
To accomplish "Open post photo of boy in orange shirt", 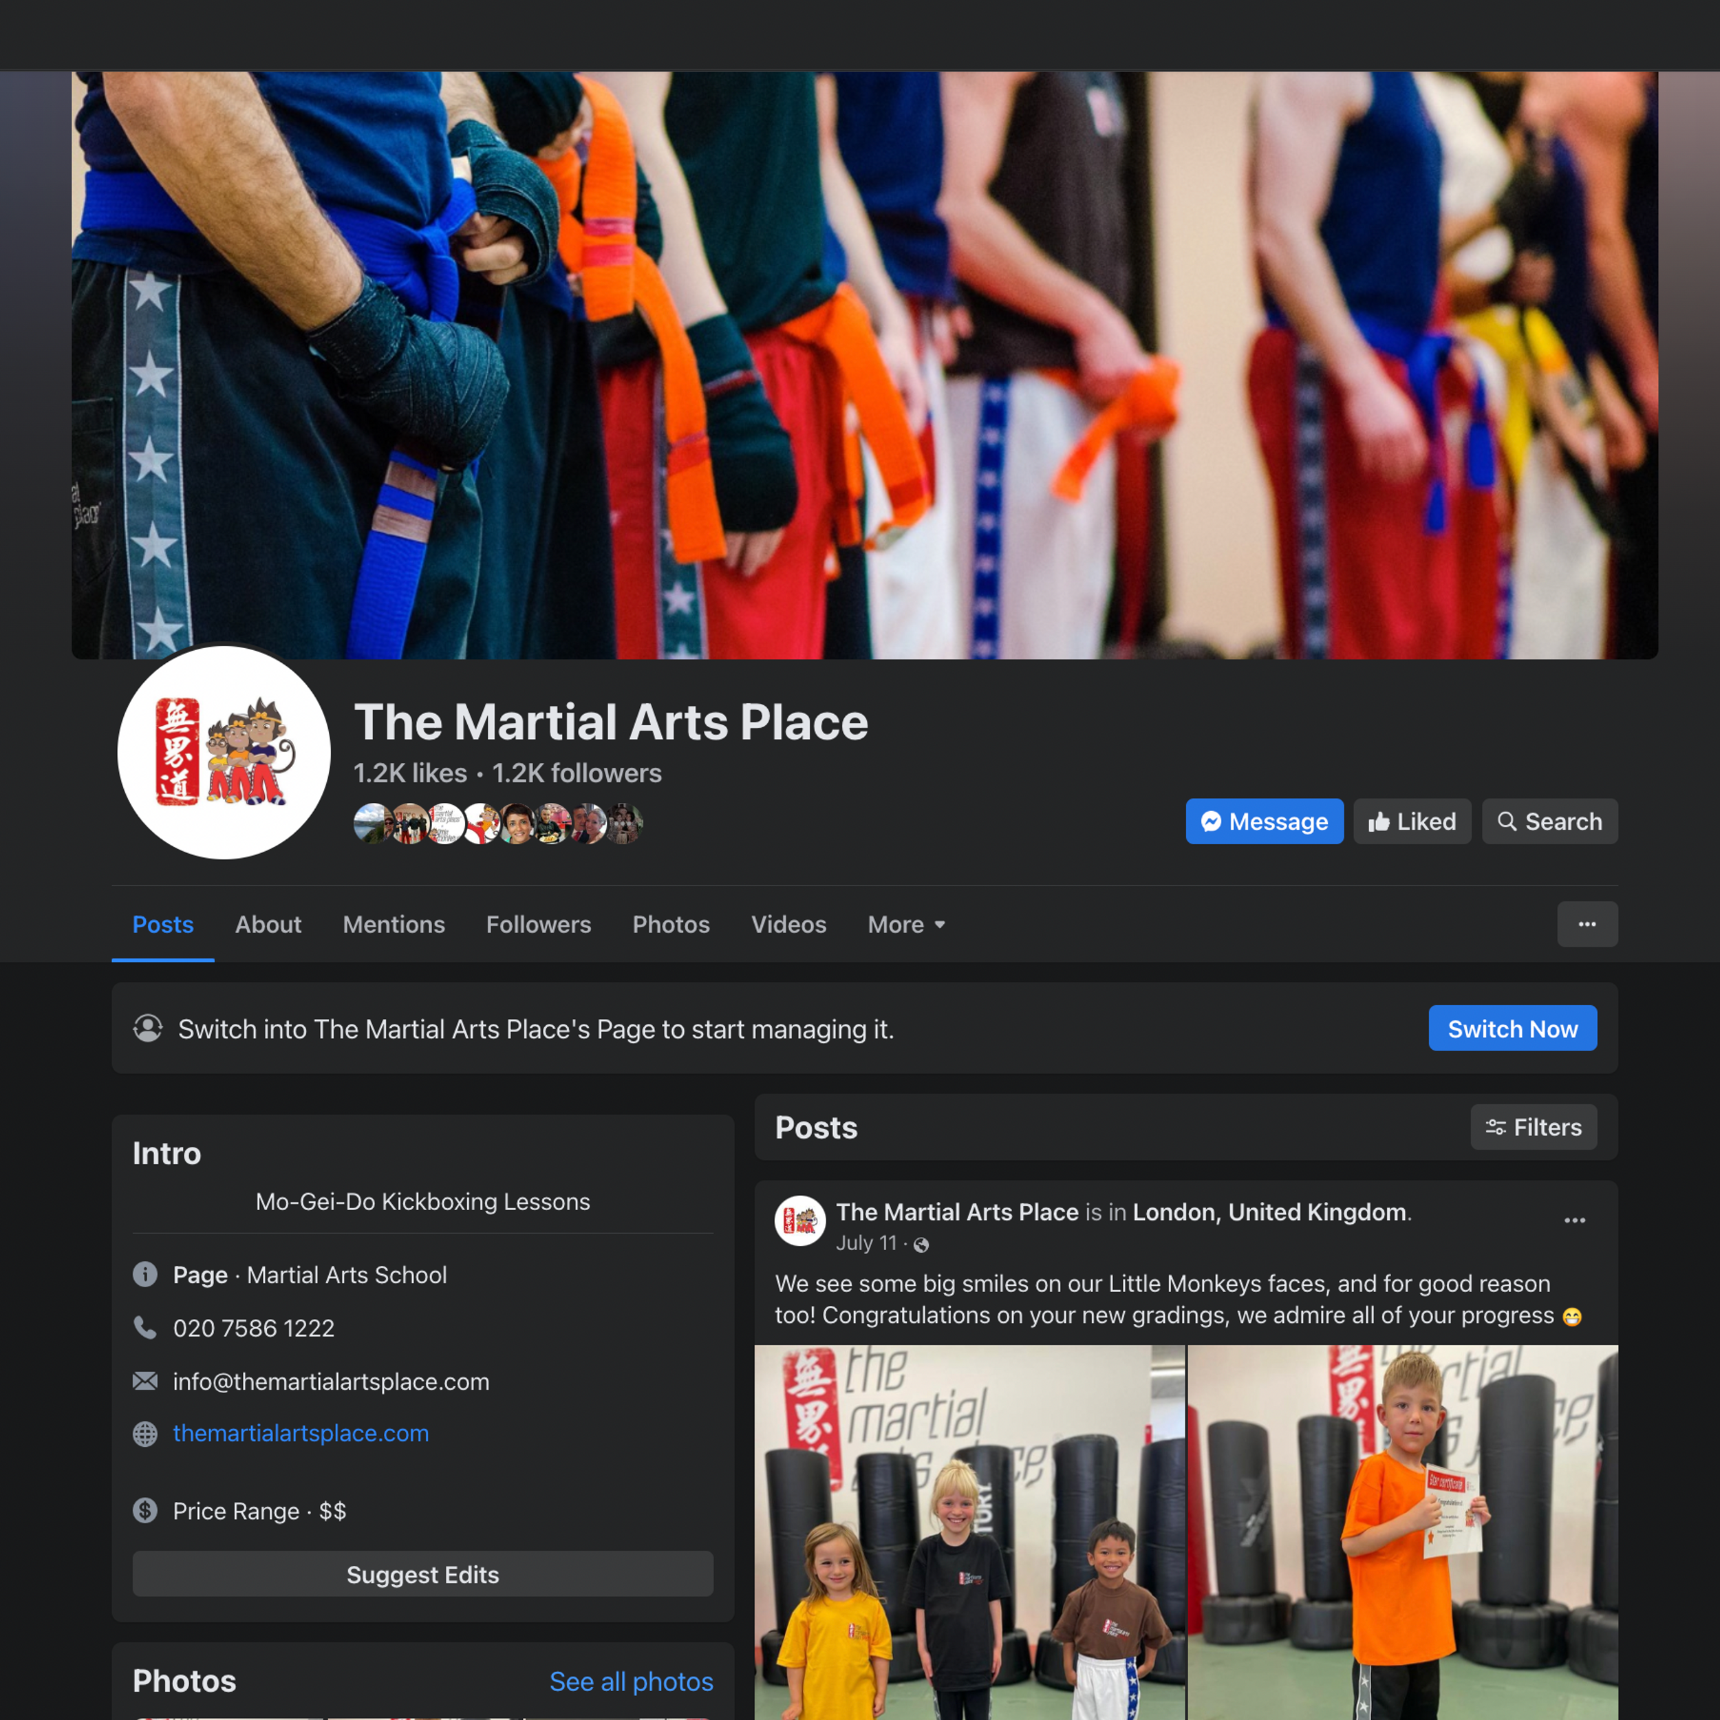I will [1402, 1531].
